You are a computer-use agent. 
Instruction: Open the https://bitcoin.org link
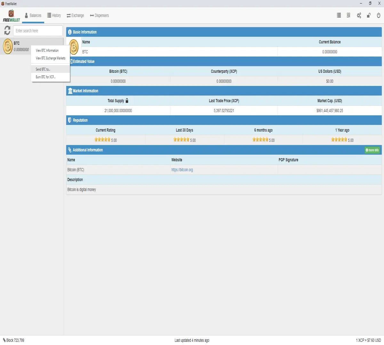[182, 170]
